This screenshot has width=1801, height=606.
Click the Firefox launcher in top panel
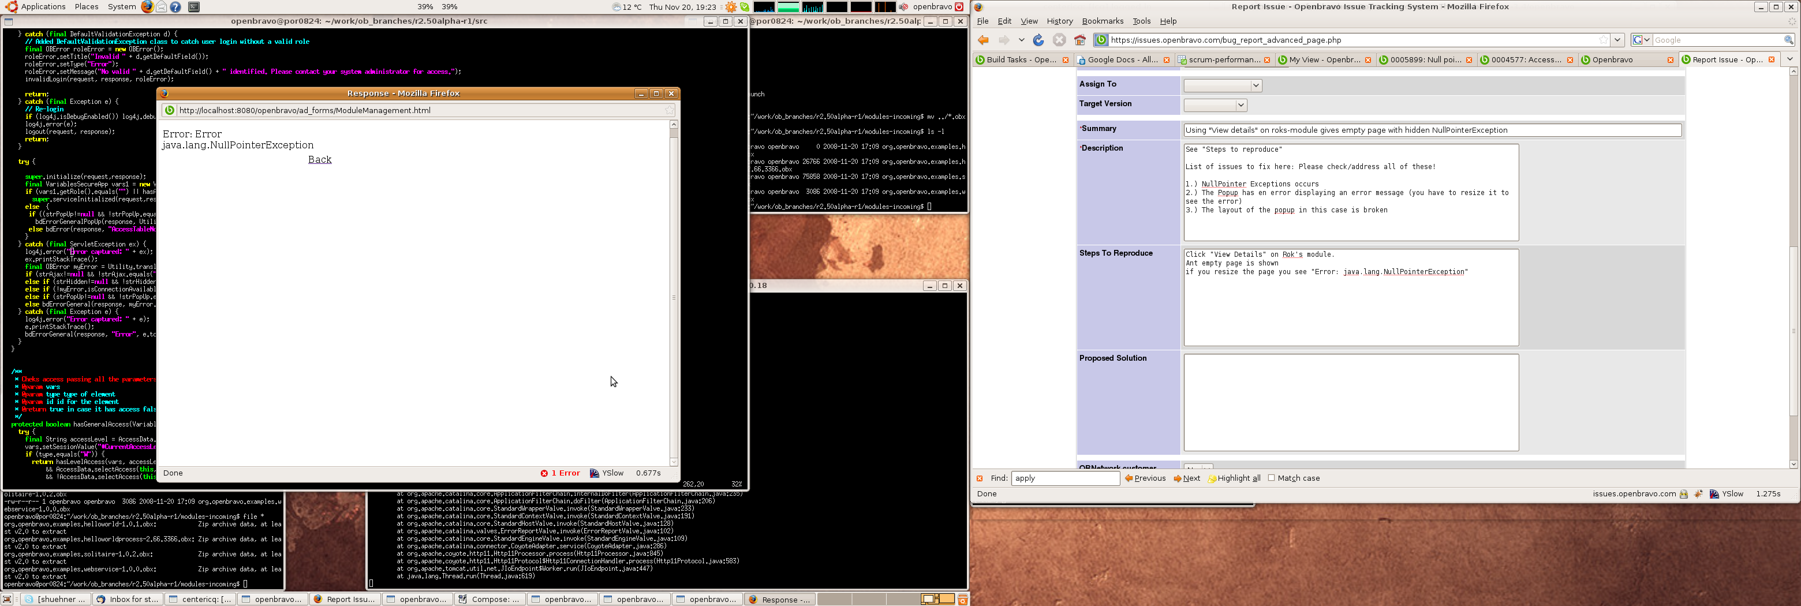click(x=147, y=7)
